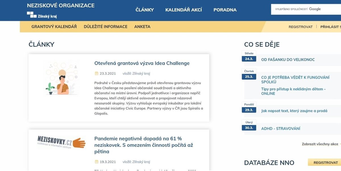Screen dimensions: 341x171
Task: Click the calendar icon beside 23.3.2021
Action: 96,73
